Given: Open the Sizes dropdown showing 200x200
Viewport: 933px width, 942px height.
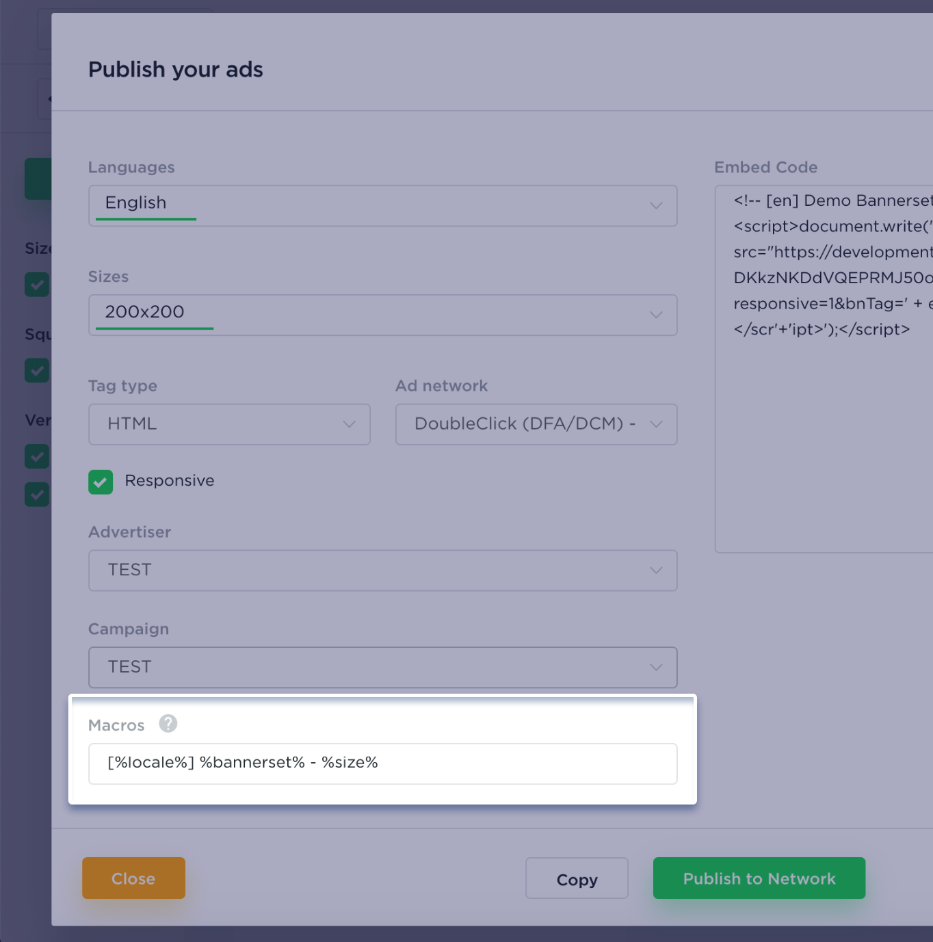Looking at the screenshot, I should click(x=382, y=315).
